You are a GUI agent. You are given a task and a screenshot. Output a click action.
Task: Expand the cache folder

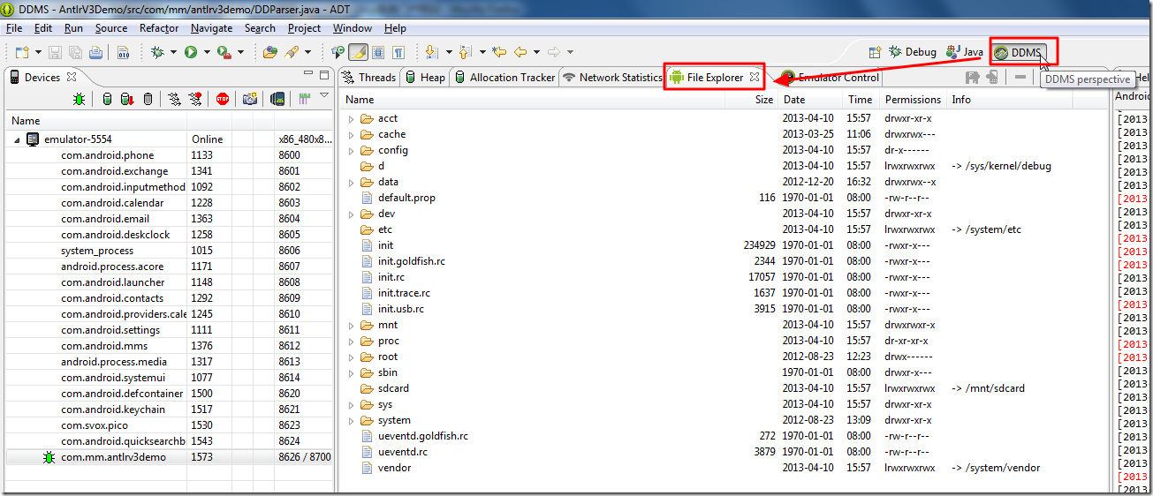pyautogui.click(x=351, y=134)
